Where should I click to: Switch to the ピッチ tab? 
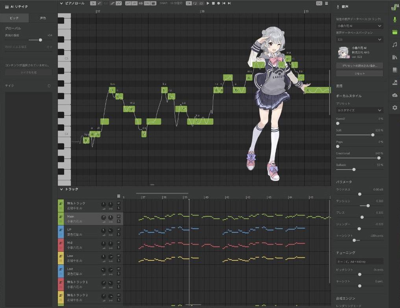(x=14, y=18)
